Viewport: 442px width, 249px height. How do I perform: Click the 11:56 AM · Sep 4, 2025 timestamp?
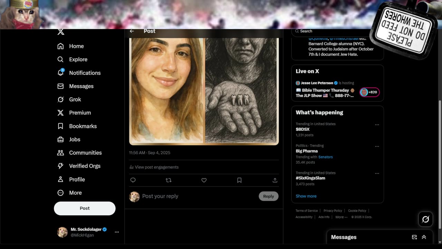pyautogui.click(x=150, y=153)
